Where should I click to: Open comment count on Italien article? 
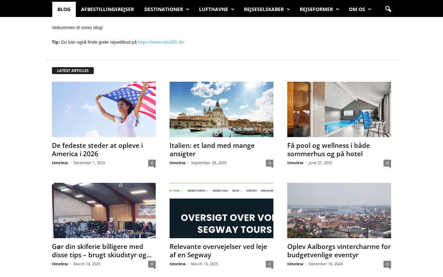click(x=270, y=163)
